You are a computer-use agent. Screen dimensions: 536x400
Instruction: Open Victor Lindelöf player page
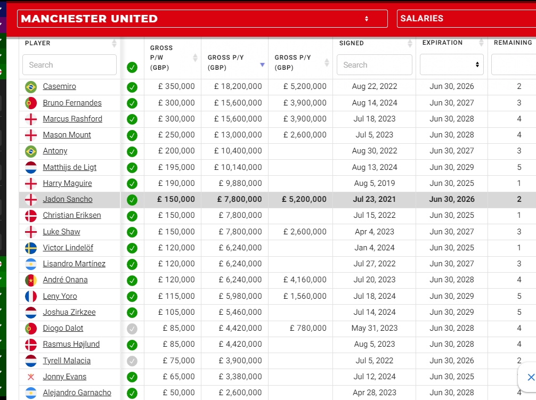[x=68, y=248]
